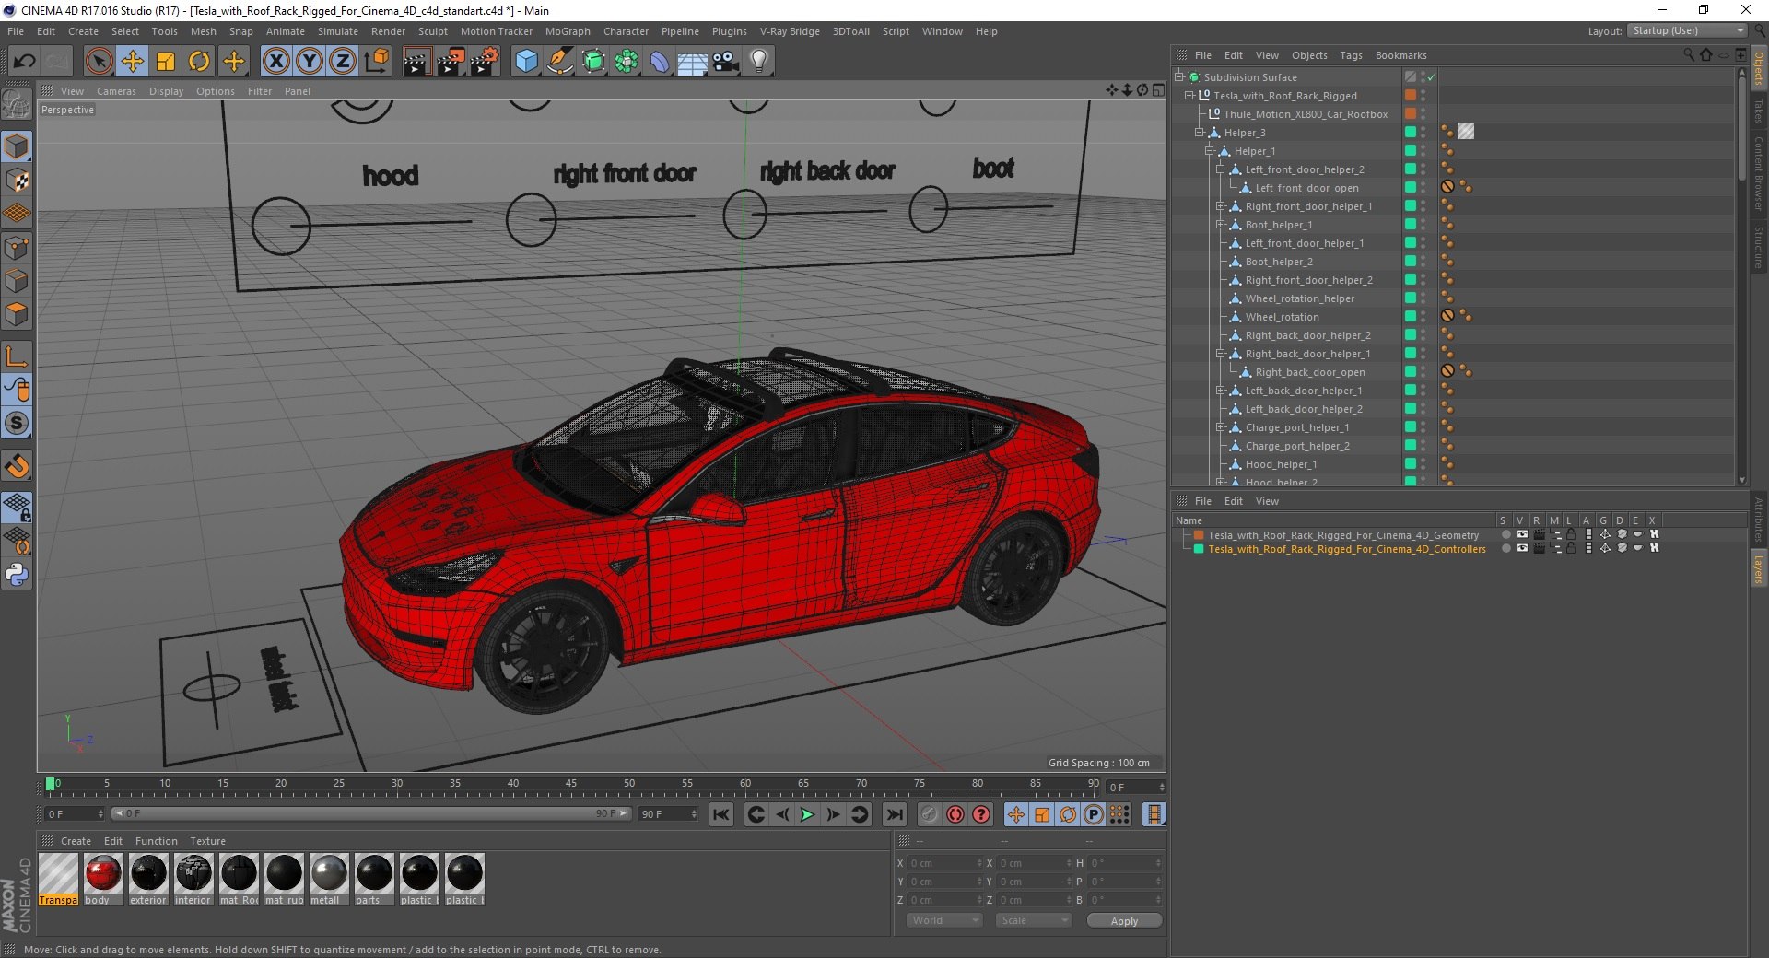Open Python script icon in left palette
The width and height of the screenshot is (1769, 958).
point(17,575)
